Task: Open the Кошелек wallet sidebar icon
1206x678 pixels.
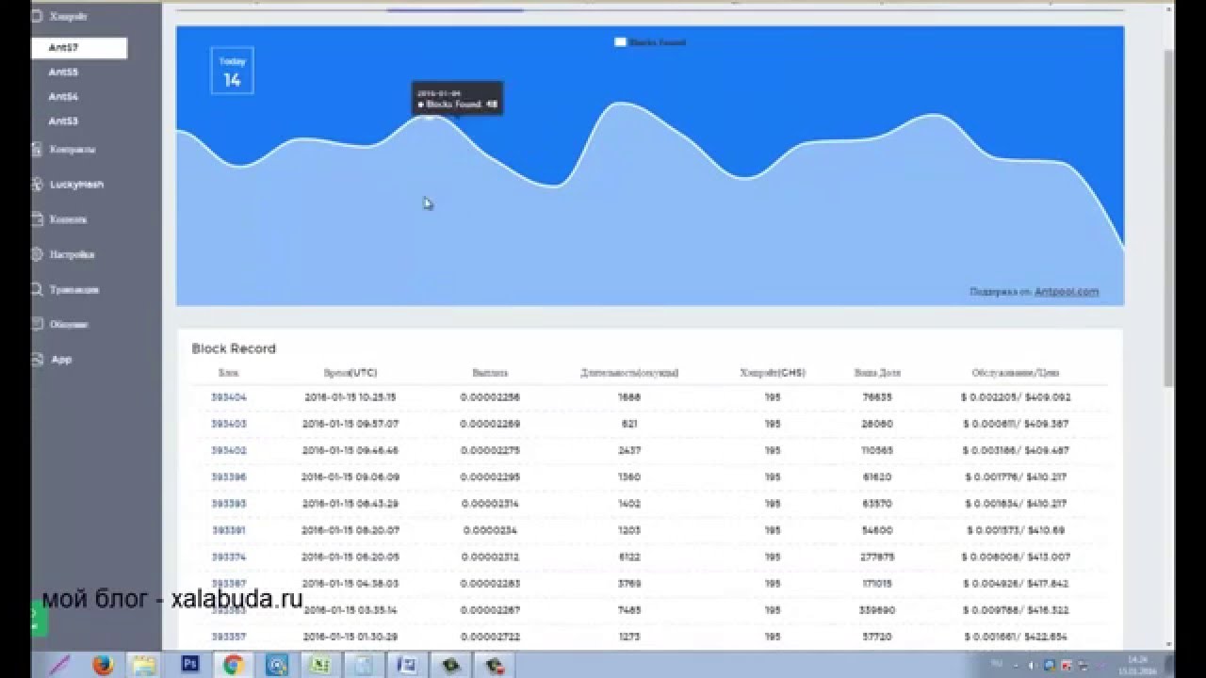Action: point(38,218)
